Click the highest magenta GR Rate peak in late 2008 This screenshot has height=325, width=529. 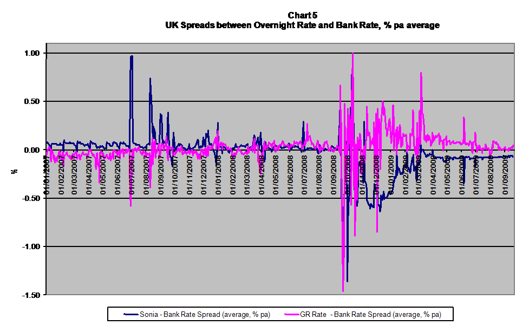353,54
